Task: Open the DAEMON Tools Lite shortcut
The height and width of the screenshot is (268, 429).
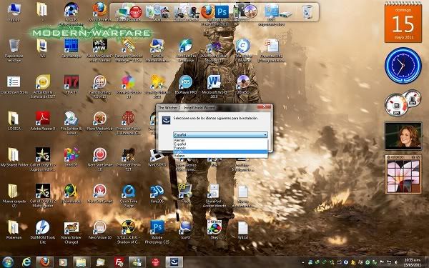Action: coord(43,231)
